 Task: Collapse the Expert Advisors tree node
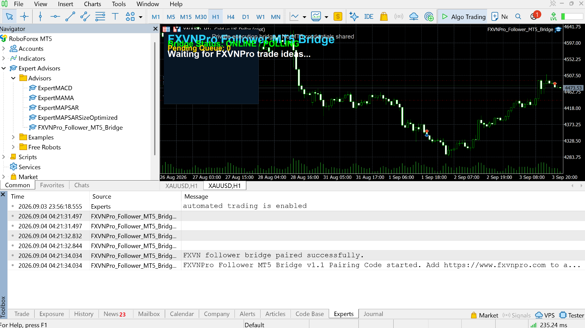(4, 68)
